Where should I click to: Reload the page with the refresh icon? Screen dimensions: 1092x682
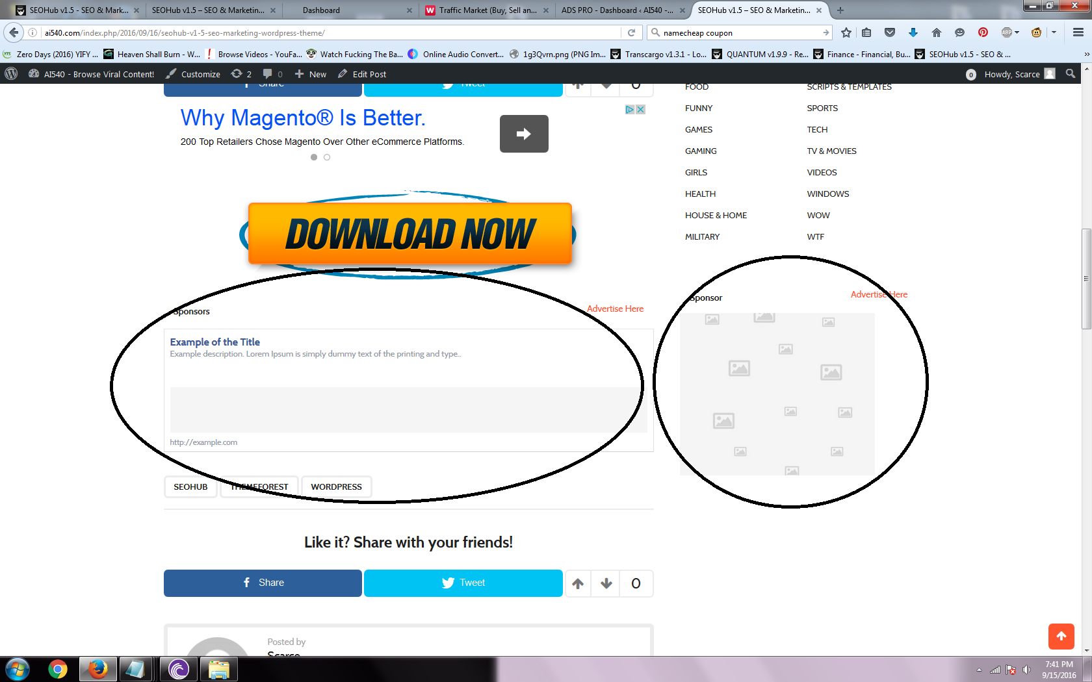click(631, 32)
